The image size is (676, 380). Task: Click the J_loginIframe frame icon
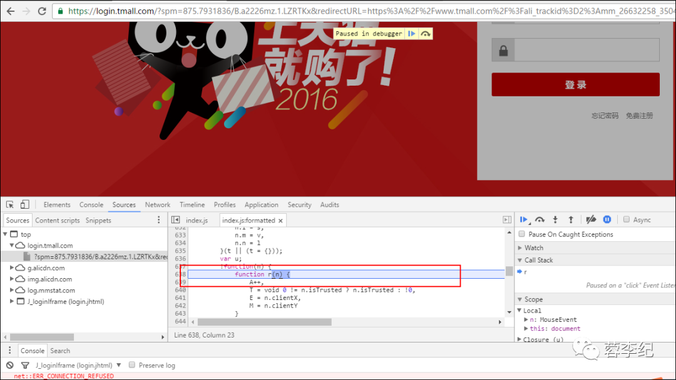click(x=20, y=301)
